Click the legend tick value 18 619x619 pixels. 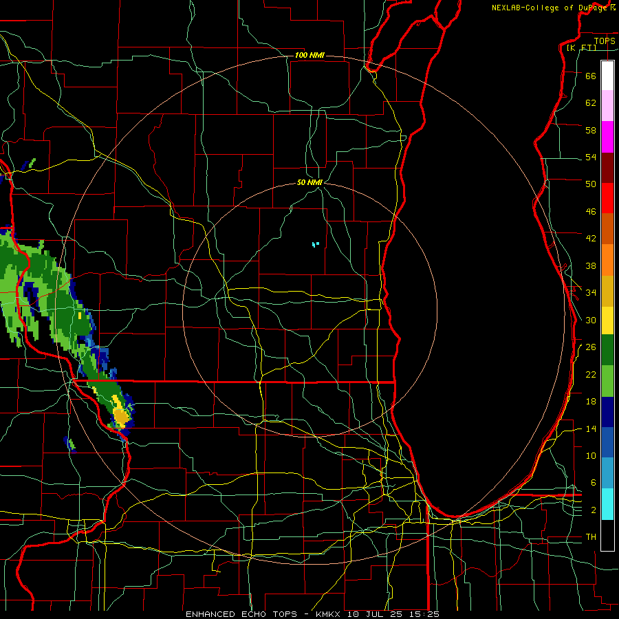coord(591,402)
